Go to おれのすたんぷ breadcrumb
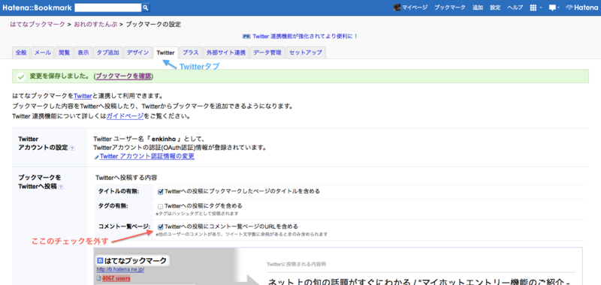This screenshot has height=285, width=601. (96, 25)
